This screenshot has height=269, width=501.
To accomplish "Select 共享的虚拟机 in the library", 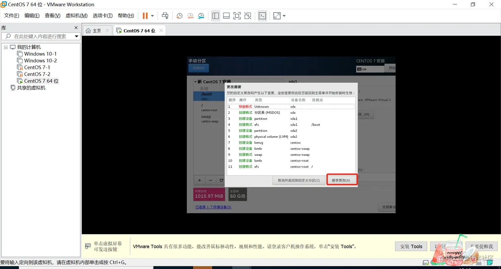I will point(31,88).
